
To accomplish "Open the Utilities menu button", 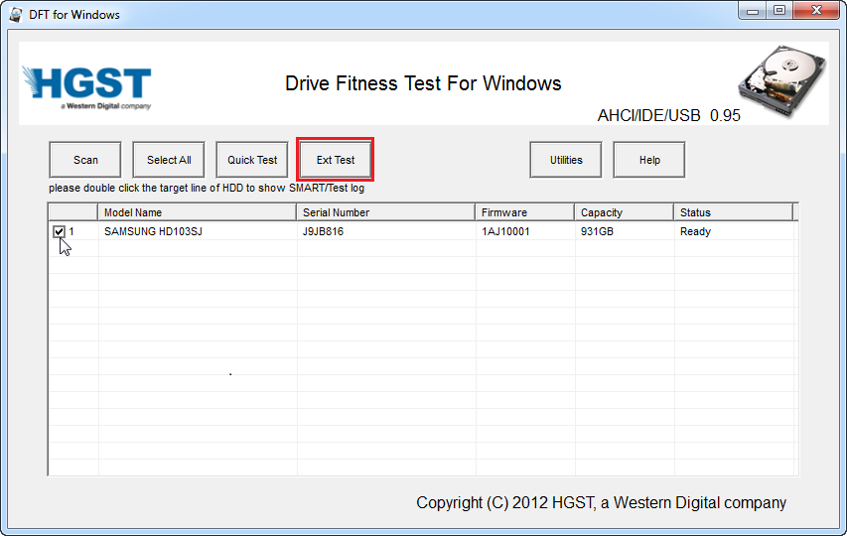I will click(x=566, y=160).
